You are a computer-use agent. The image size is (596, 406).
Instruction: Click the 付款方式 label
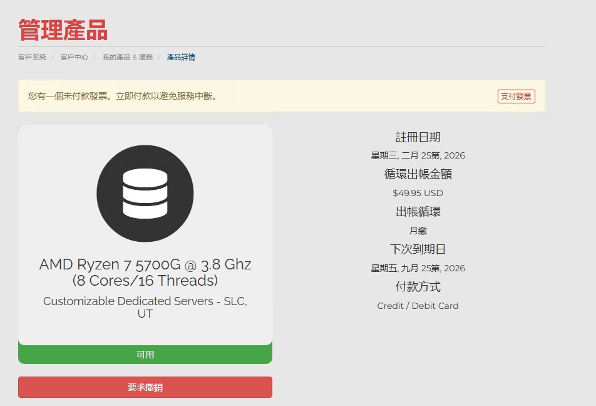(418, 286)
